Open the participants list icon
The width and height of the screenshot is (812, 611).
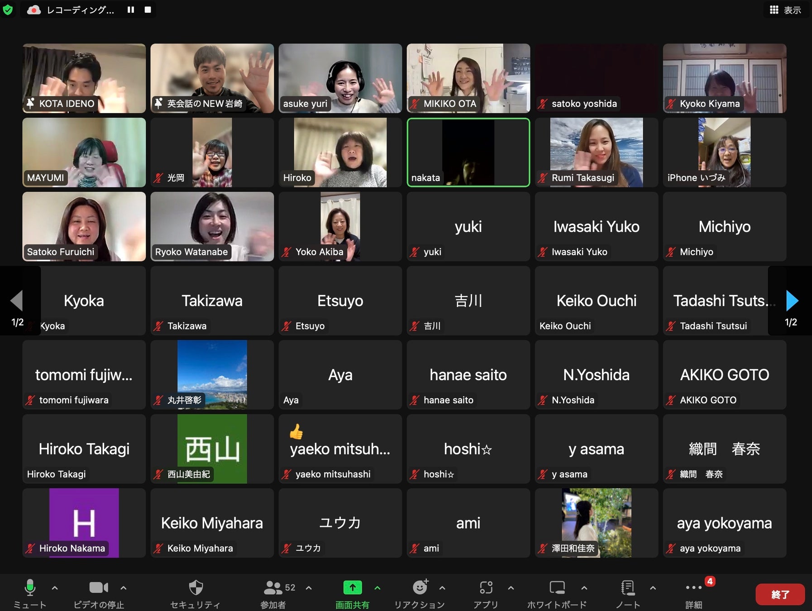(x=273, y=587)
